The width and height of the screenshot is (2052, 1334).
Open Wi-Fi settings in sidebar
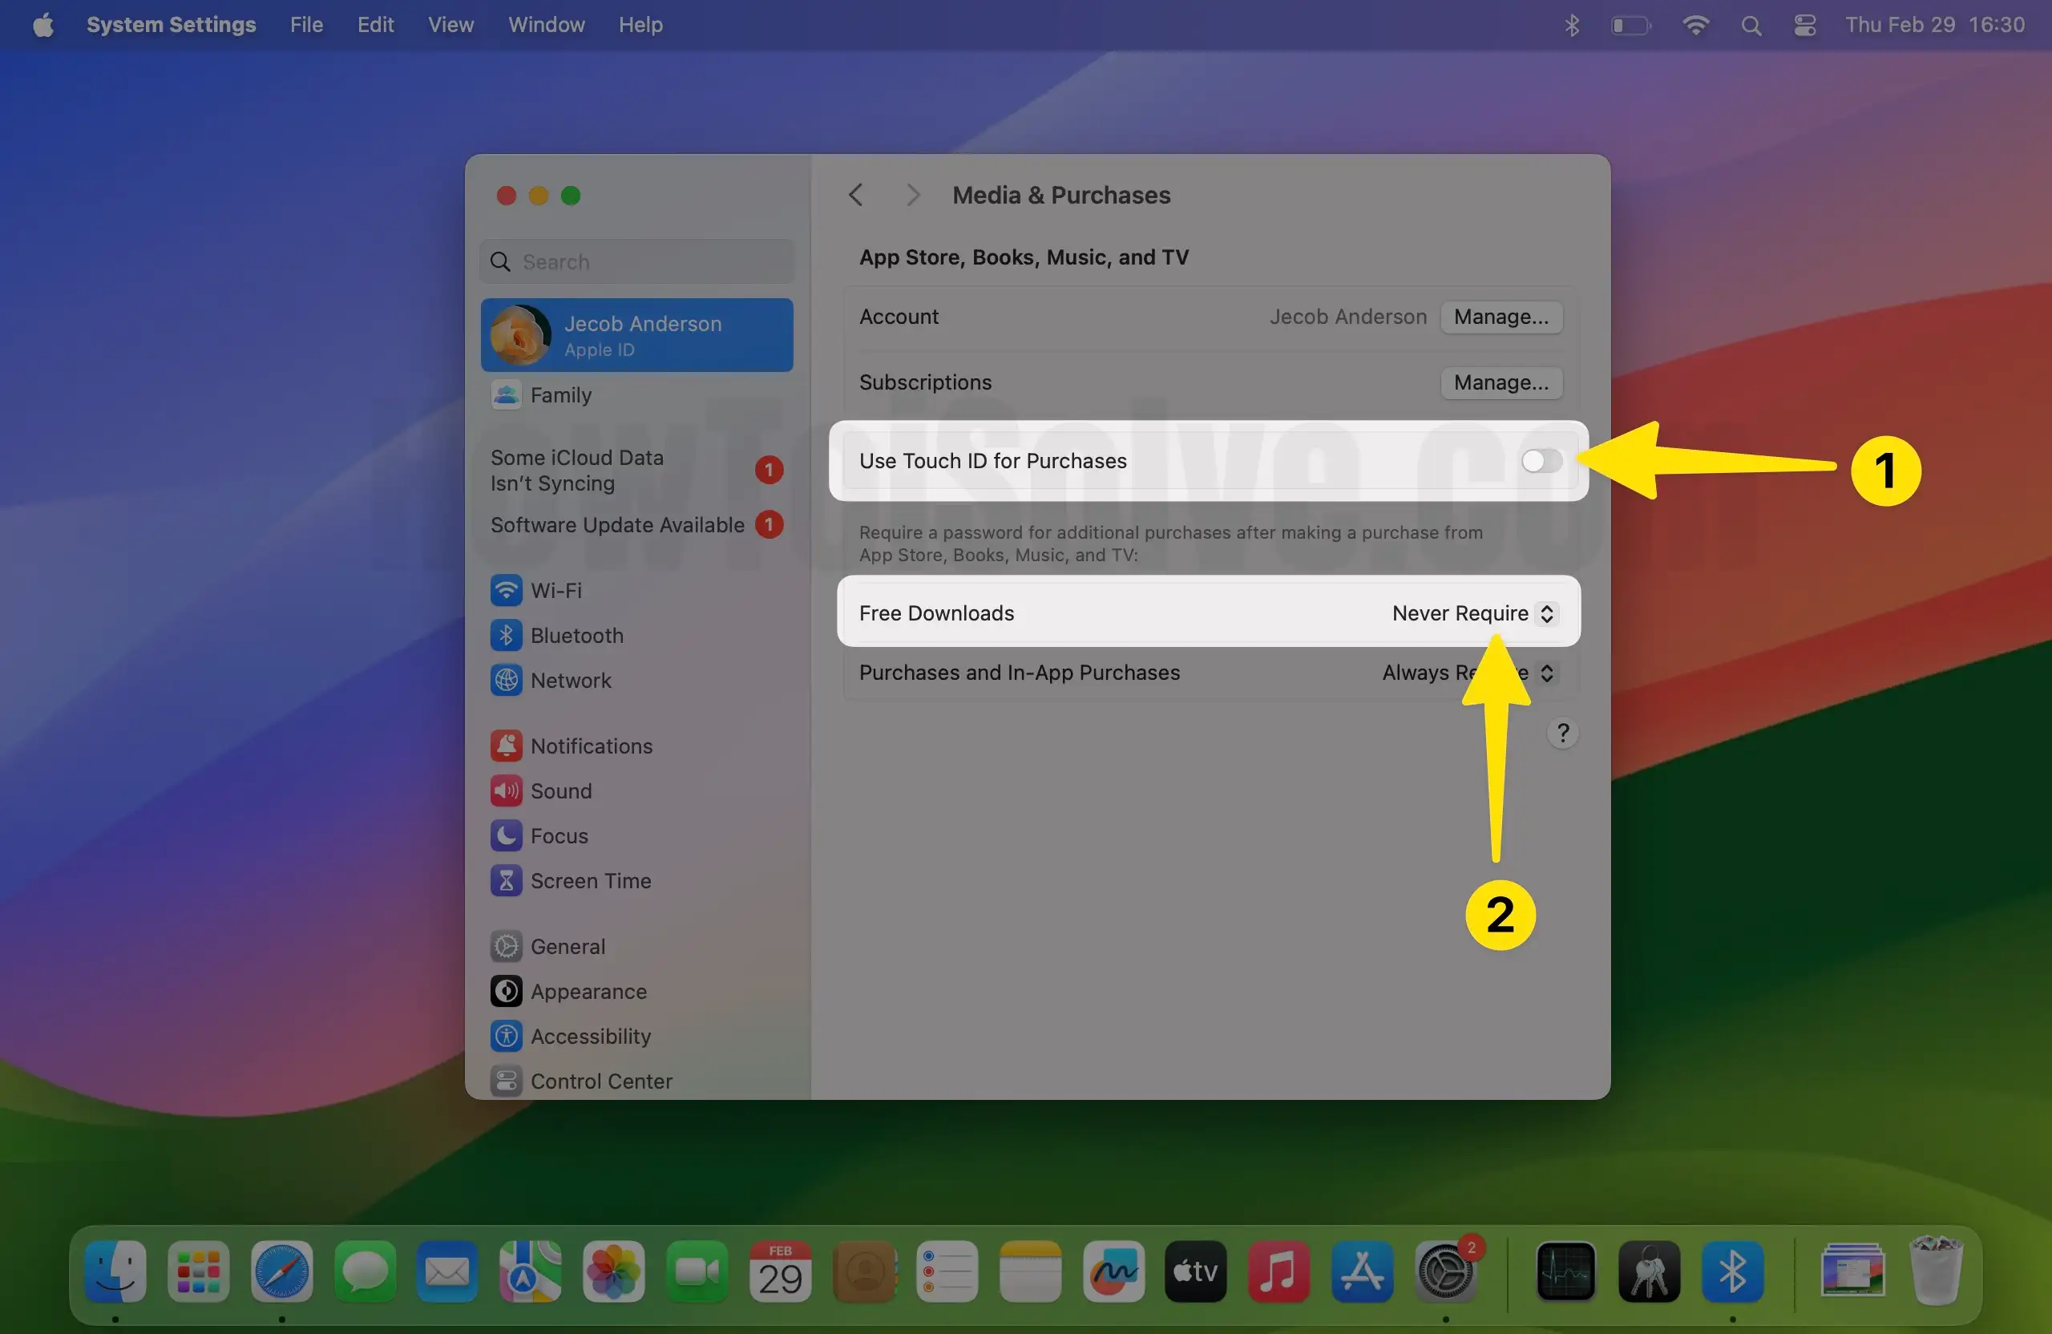(x=555, y=591)
